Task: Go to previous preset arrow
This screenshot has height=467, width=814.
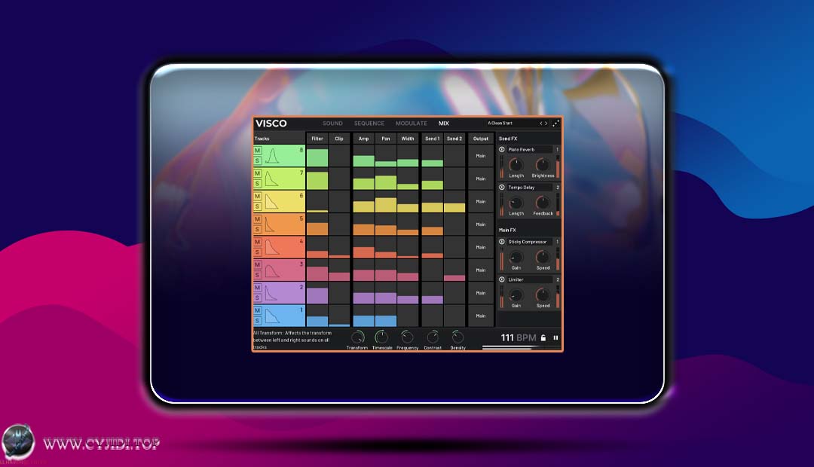Action: (x=541, y=124)
